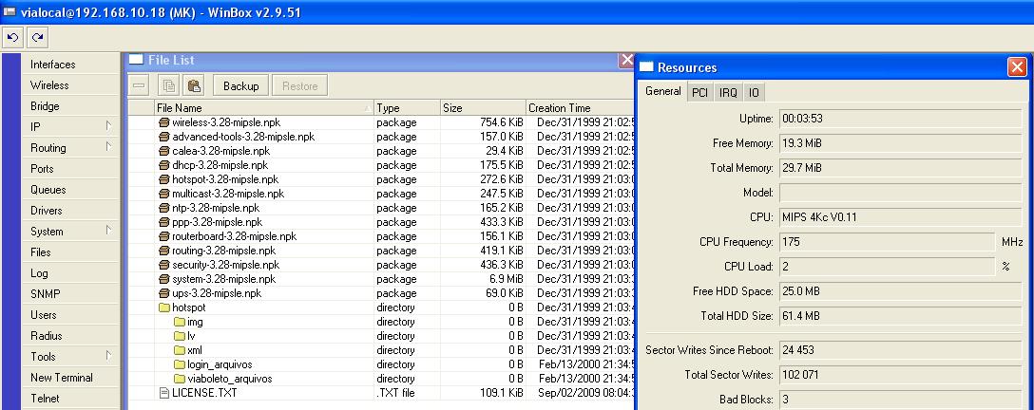Click the Uptime field showing 00:03:53
The width and height of the screenshot is (1034, 410).
(x=900, y=120)
